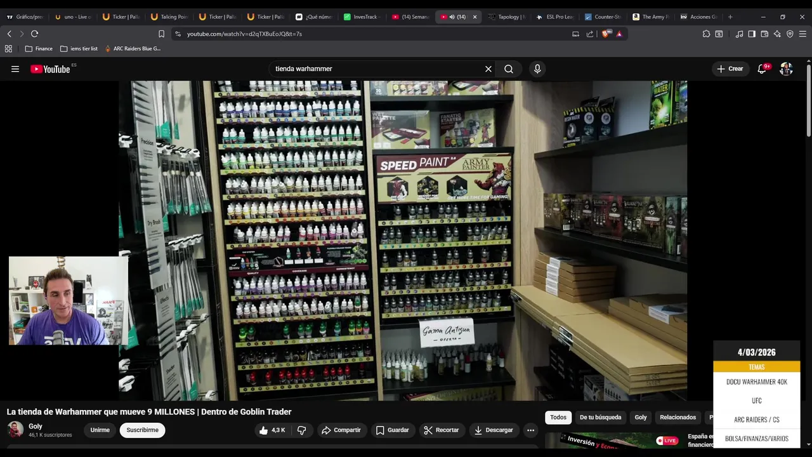Open the iems tier list bookmark folder
The height and width of the screenshot is (457, 812).
click(79, 49)
